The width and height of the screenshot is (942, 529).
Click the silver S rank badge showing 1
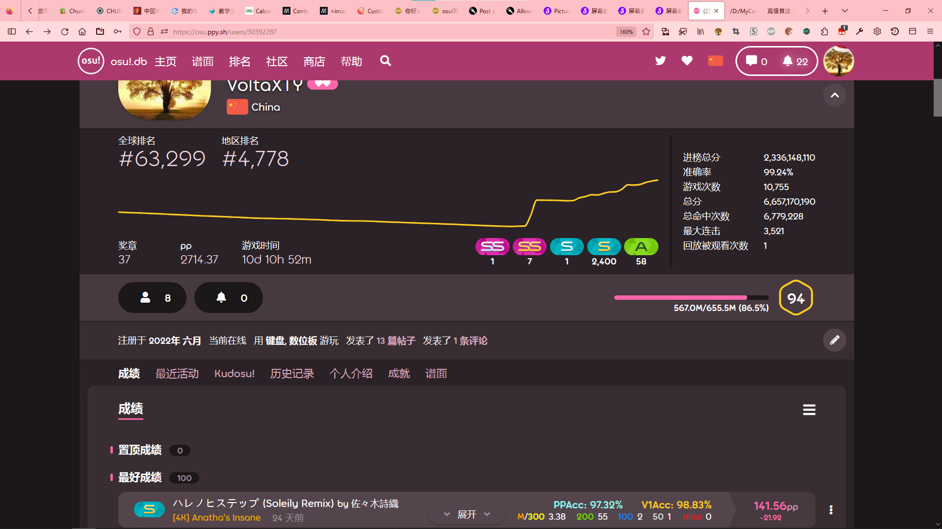pos(567,246)
